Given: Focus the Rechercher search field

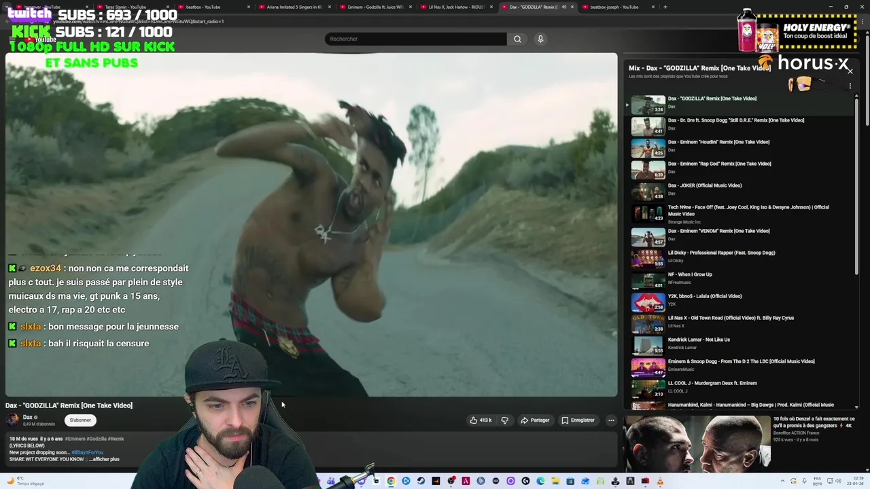Looking at the screenshot, I should [415, 39].
